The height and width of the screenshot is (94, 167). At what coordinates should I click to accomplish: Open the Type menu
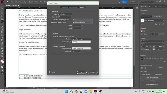[x=26, y=2]
